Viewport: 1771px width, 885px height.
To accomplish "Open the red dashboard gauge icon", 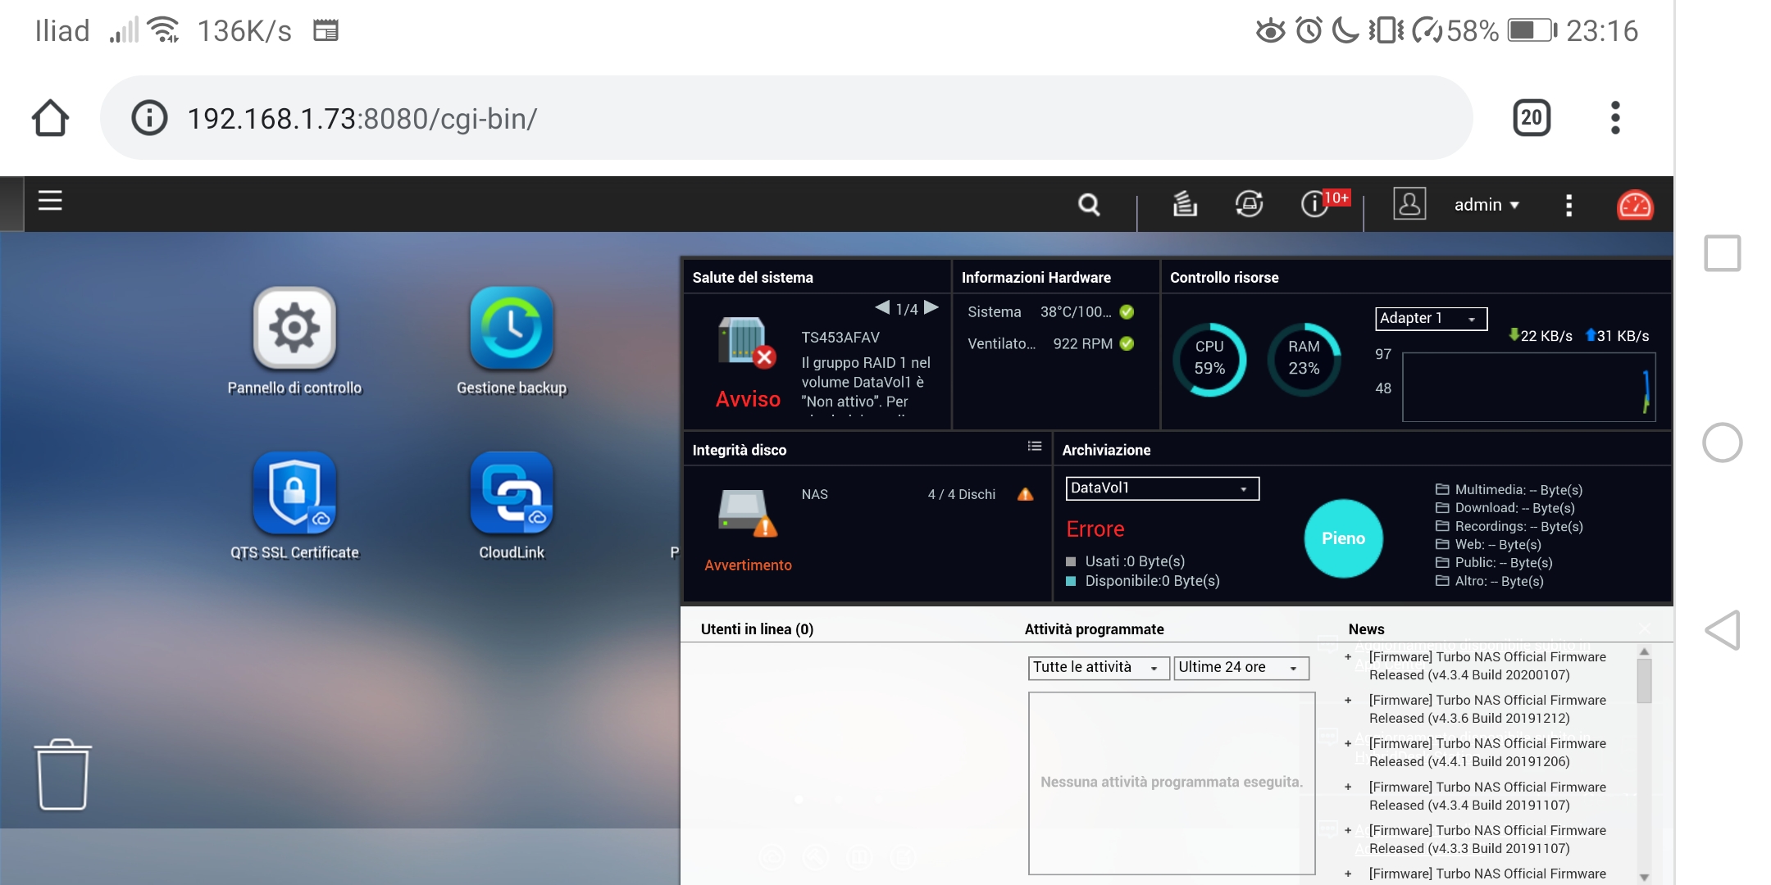I will (1634, 205).
